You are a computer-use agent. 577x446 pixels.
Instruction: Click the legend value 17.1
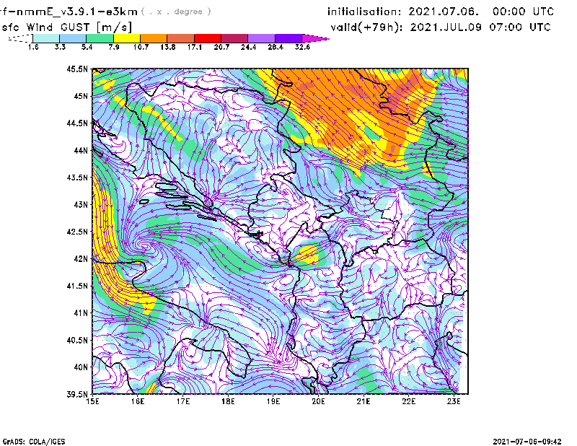pyautogui.click(x=195, y=47)
